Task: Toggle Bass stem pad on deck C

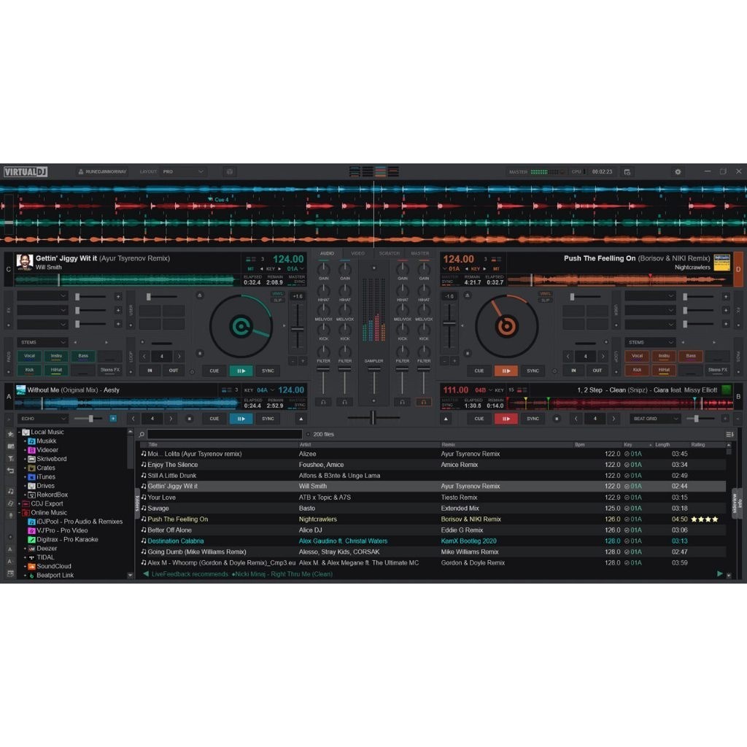Action: [83, 356]
